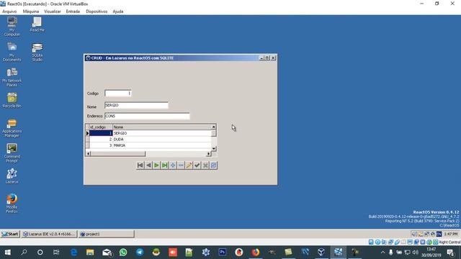
Task: Open Command Prompt desktop icon
Action: click(12, 153)
